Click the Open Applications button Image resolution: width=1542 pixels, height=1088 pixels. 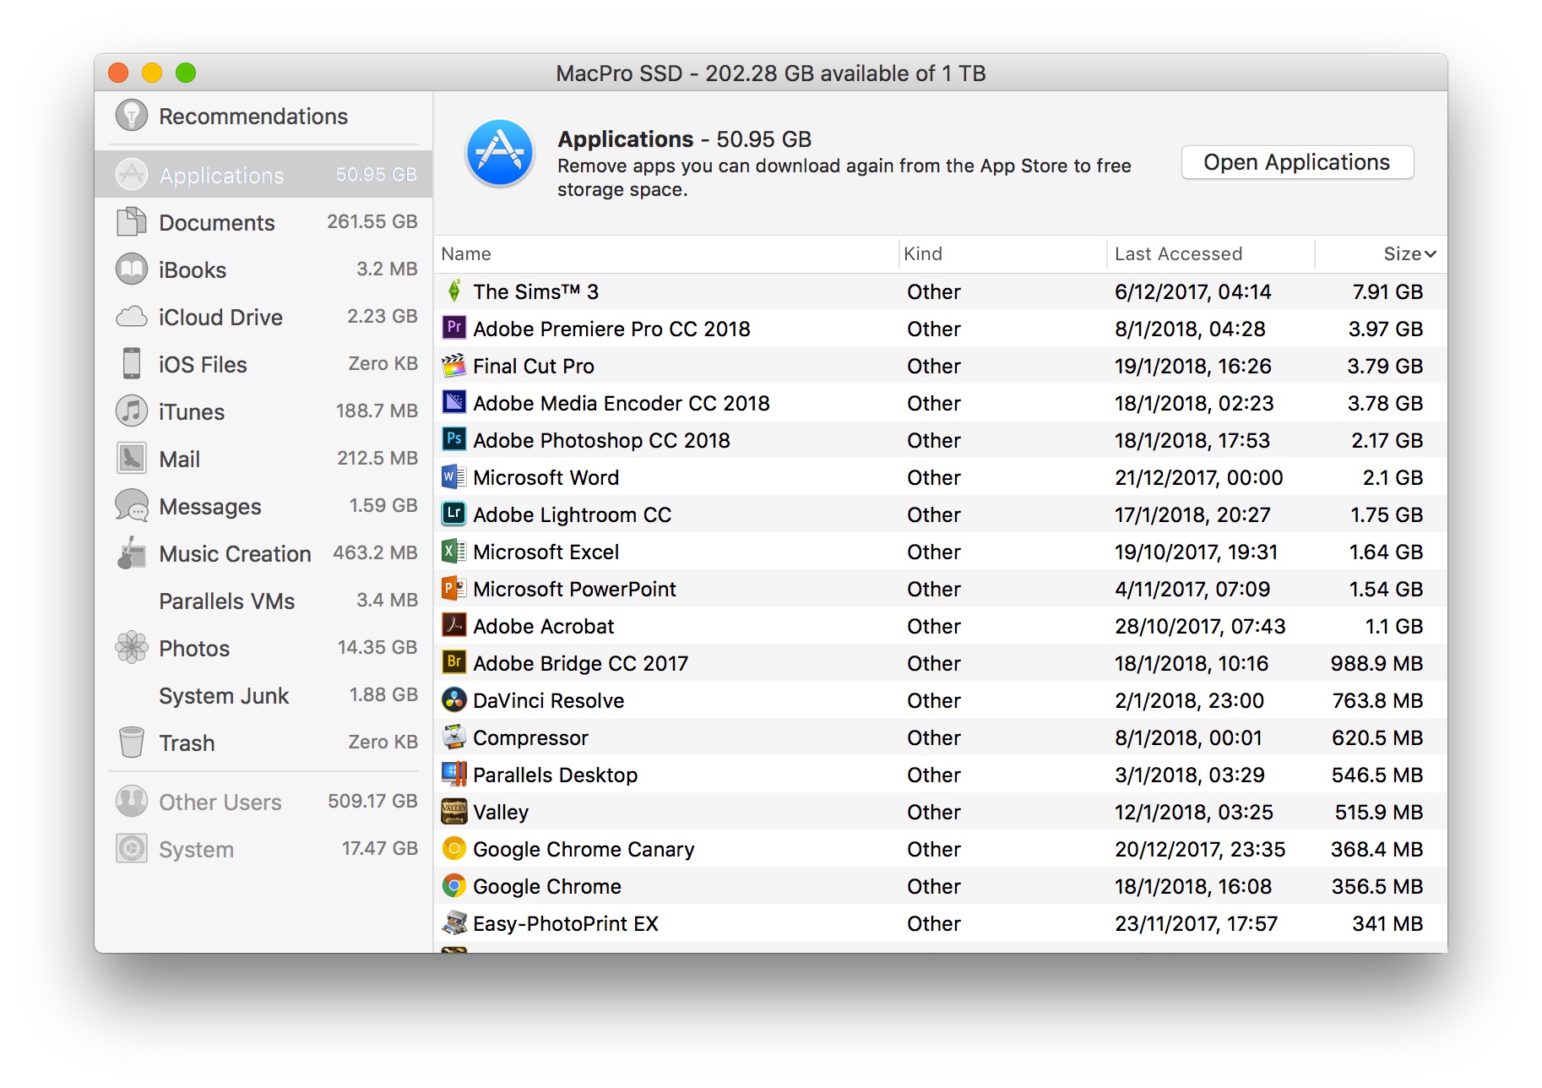coord(1297,162)
